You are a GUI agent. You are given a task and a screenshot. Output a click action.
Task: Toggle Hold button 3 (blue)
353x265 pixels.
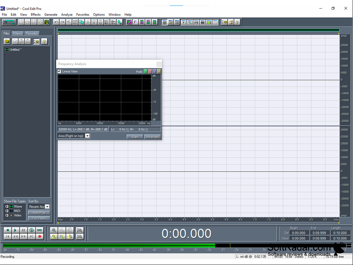[x=154, y=71]
